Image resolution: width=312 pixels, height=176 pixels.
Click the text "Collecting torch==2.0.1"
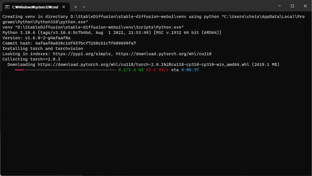tap(31, 59)
